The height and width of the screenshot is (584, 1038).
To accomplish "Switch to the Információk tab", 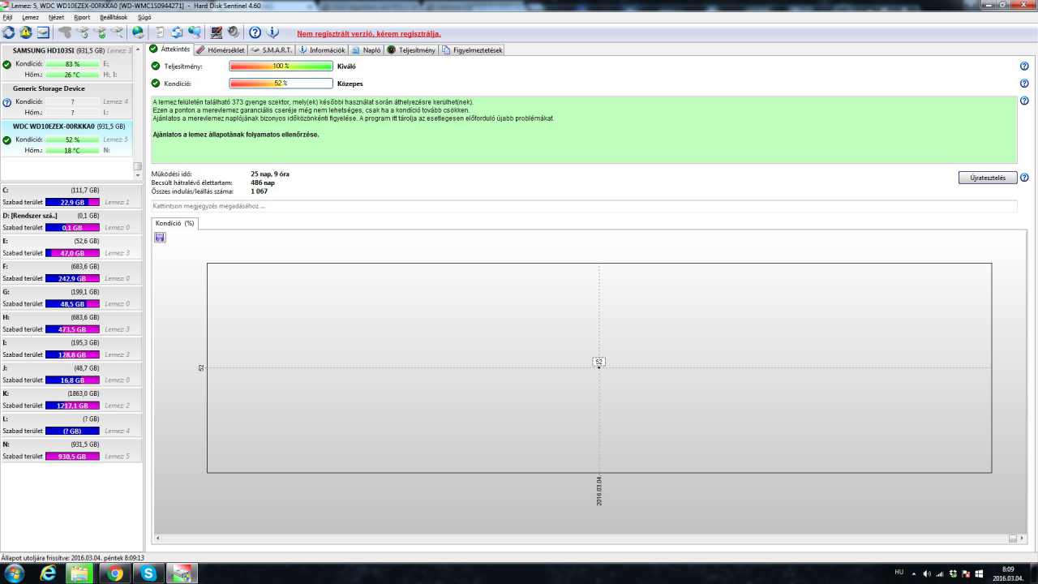I will click(x=322, y=50).
